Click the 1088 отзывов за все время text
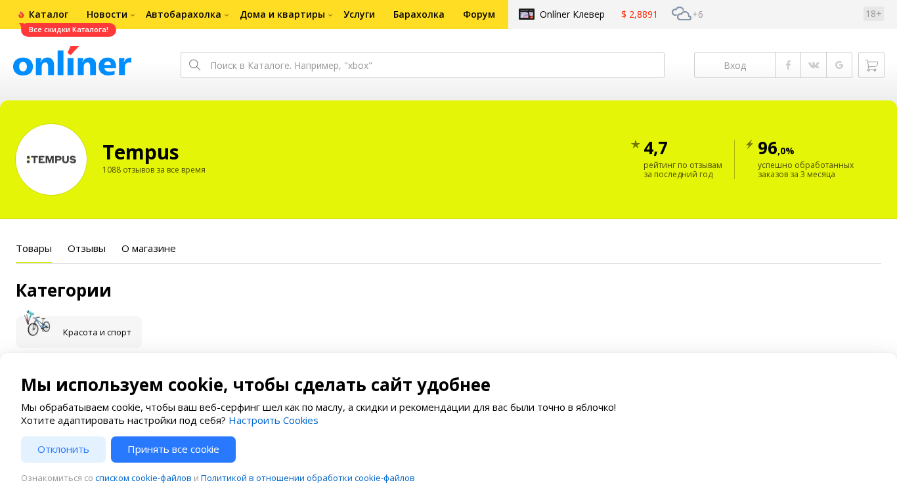Screen dimensions: 897x504 pos(154,170)
